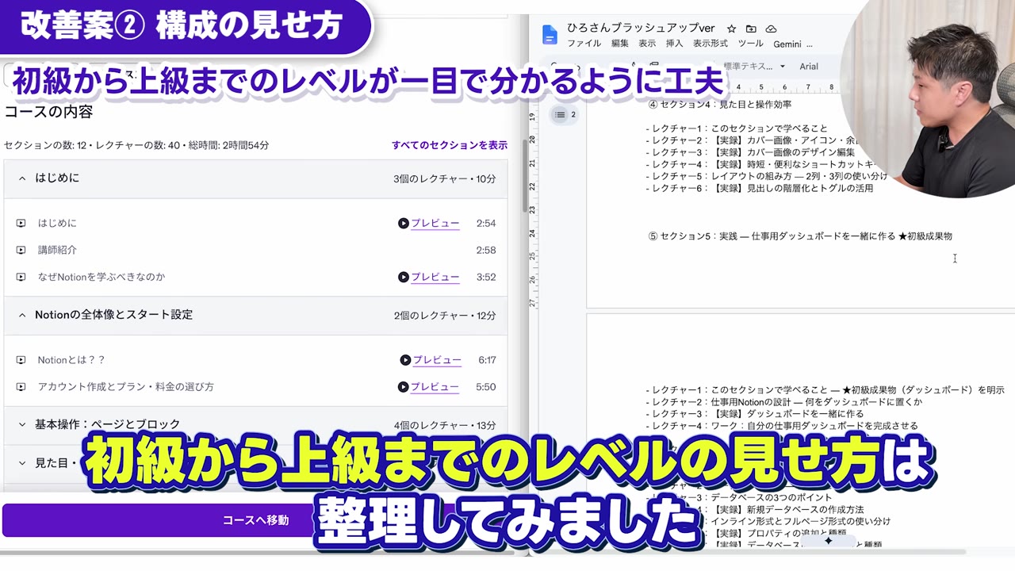The width and height of the screenshot is (1015, 571).
Task: Open the 編集 menu
Action: pos(620,44)
